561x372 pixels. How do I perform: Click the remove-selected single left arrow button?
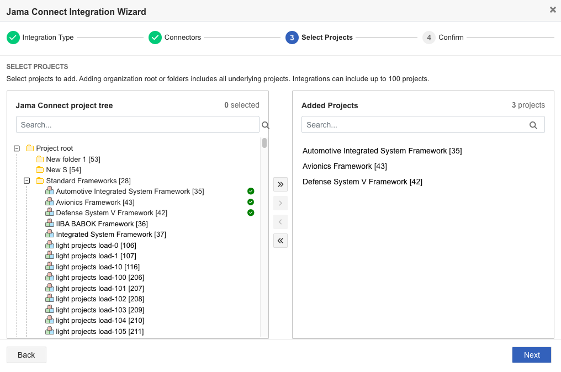tap(280, 222)
